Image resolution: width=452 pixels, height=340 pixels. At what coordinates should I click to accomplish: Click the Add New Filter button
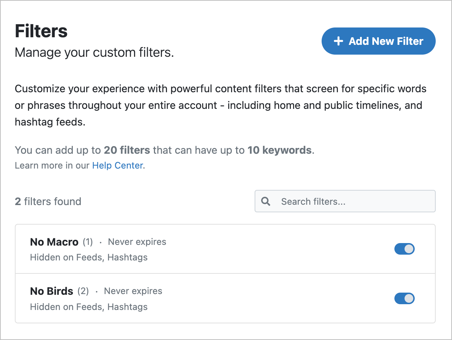pos(378,41)
